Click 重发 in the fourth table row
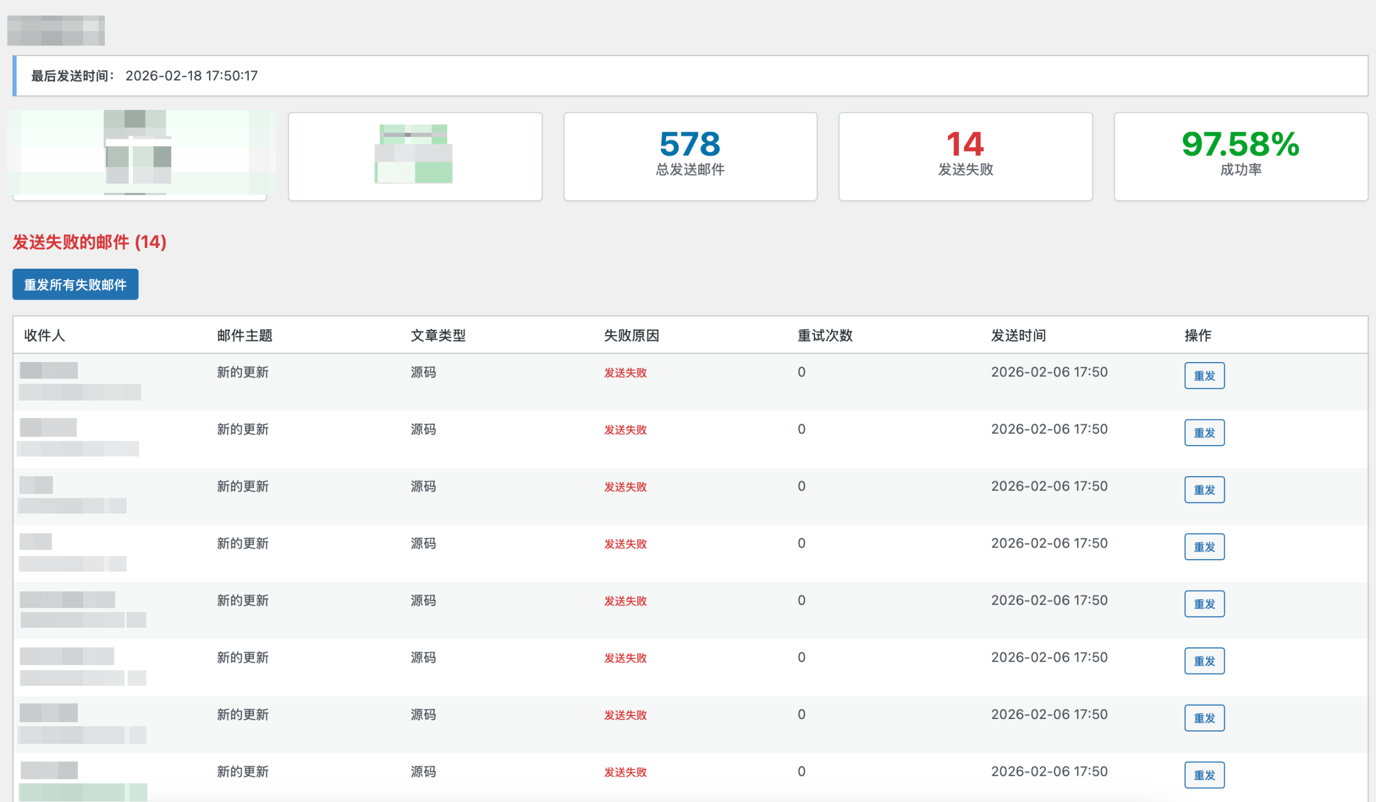1376x802 pixels. (x=1204, y=547)
